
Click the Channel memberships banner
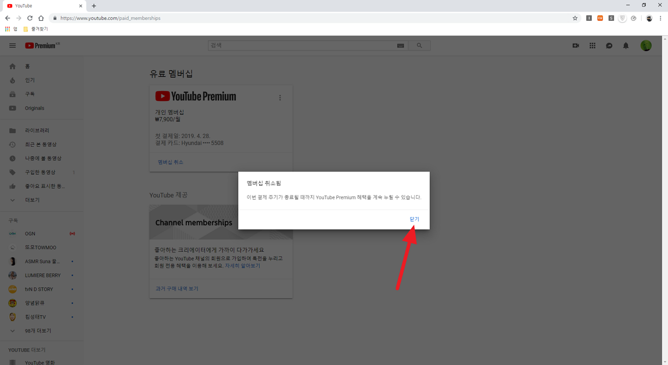pos(221,222)
